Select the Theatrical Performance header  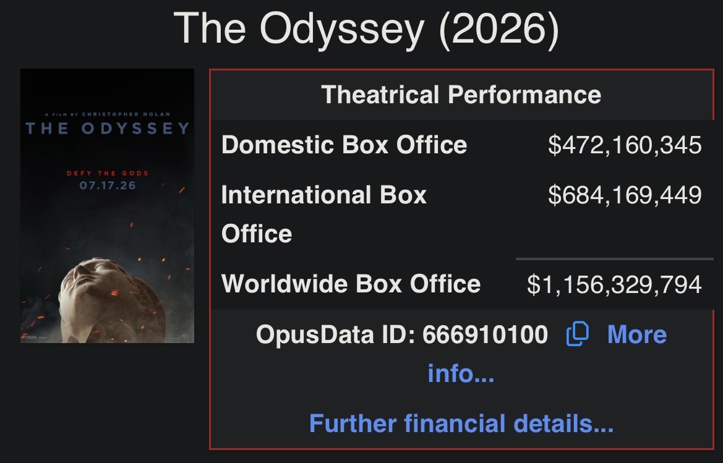tap(461, 95)
